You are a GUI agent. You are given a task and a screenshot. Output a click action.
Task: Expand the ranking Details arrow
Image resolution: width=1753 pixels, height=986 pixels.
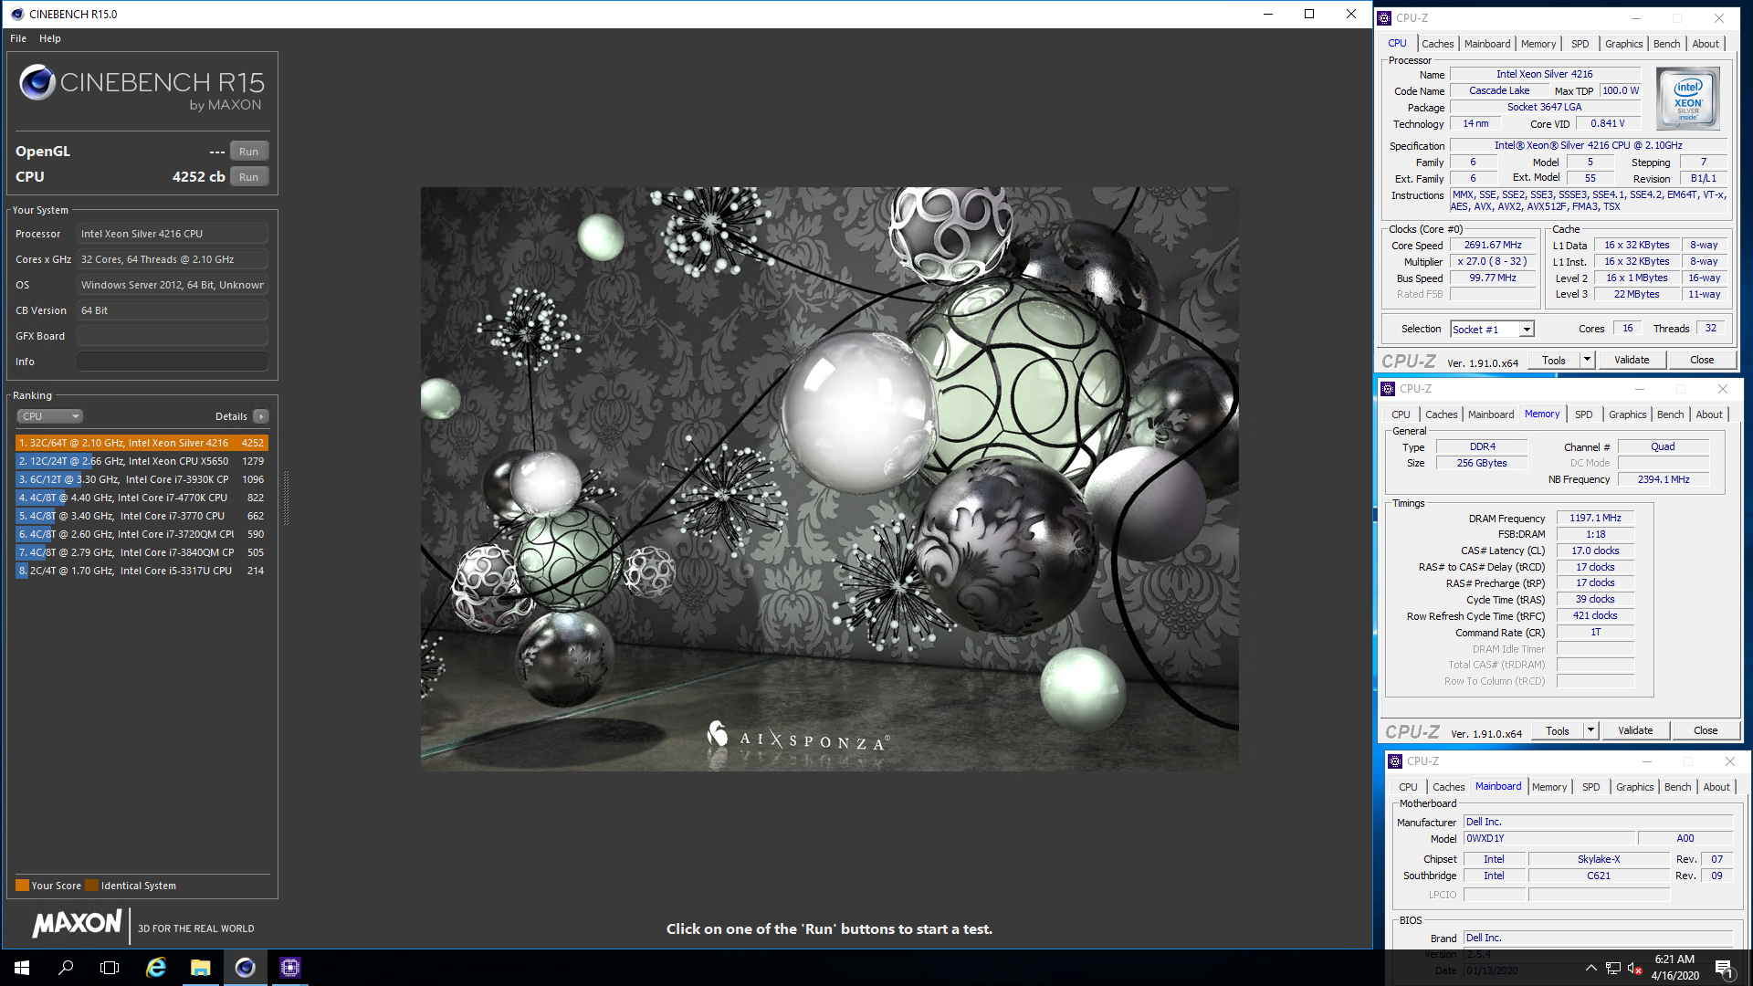pos(261,416)
